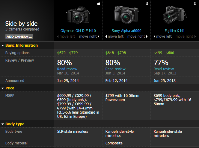Screen dimensions: 199x148
Task: Remove the Olympus OM-D E-M10 with its trash icon
Action: point(99,4)
